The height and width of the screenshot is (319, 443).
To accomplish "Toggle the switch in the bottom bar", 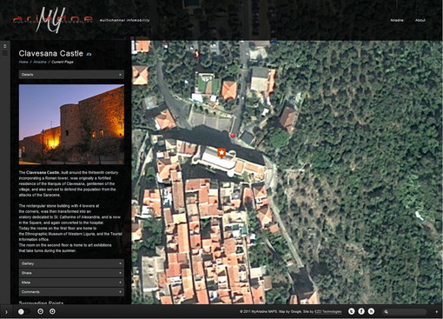I will coord(23,312).
